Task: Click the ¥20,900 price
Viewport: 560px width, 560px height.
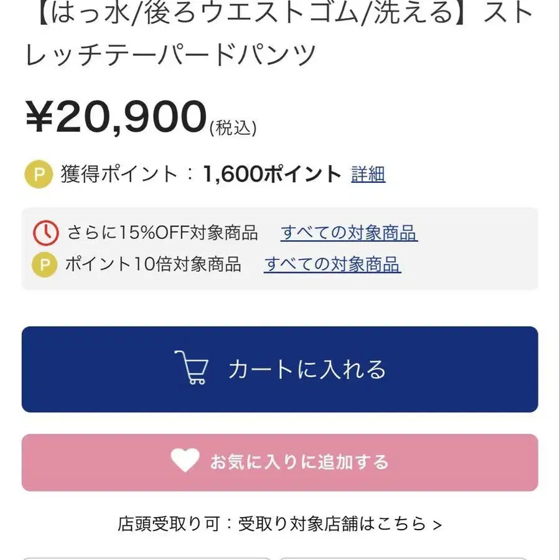Action: pyautogui.click(x=116, y=117)
